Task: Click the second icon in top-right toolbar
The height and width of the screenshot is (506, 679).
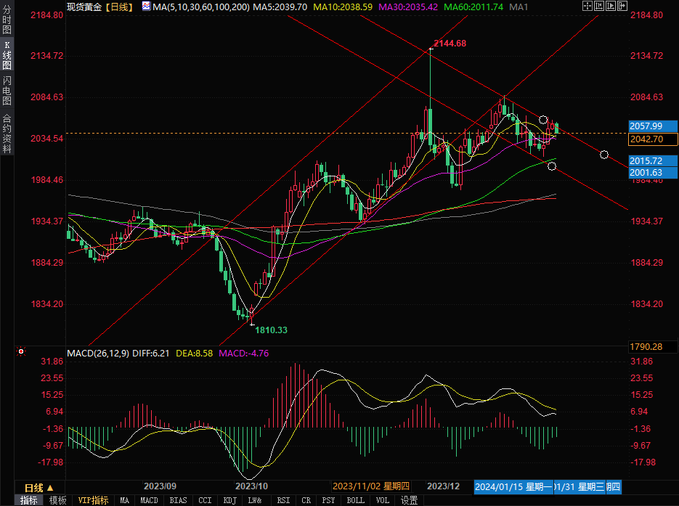Action: pyautogui.click(x=598, y=6)
